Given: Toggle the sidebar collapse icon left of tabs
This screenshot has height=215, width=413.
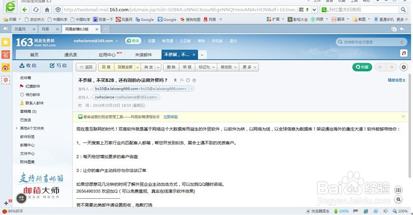Looking at the screenshot, I should pyautogui.click(x=5, y=29).
